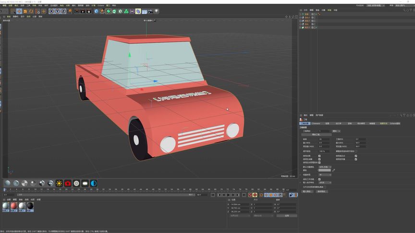Click the light bulb icon in toolbar
Image resolution: width=415 pixels, height=233 pixels.
156,11
